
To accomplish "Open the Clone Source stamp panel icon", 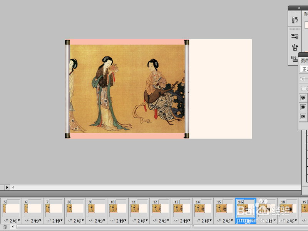I will [295, 59].
